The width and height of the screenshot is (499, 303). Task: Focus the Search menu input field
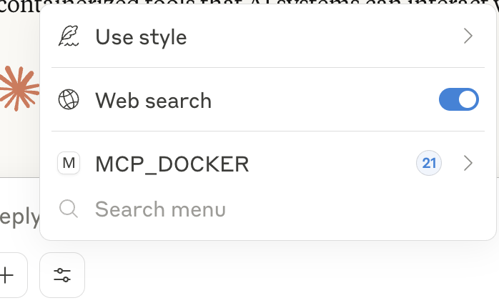pos(268,209)
